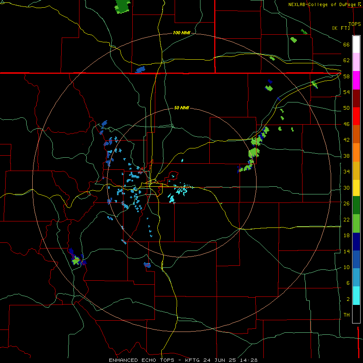Click the 22 legend value
The image size is (363, 363).
[346, 219]
